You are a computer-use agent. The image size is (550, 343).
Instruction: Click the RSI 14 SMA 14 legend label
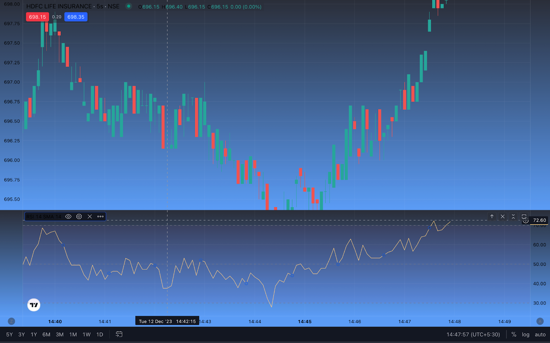pyautogui.click(x=44, y=216)
